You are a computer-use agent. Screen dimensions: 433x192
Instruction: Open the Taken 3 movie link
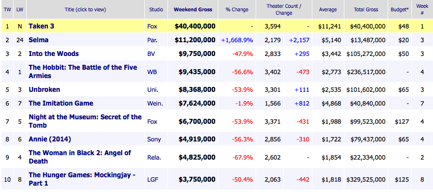coord(41,26)
